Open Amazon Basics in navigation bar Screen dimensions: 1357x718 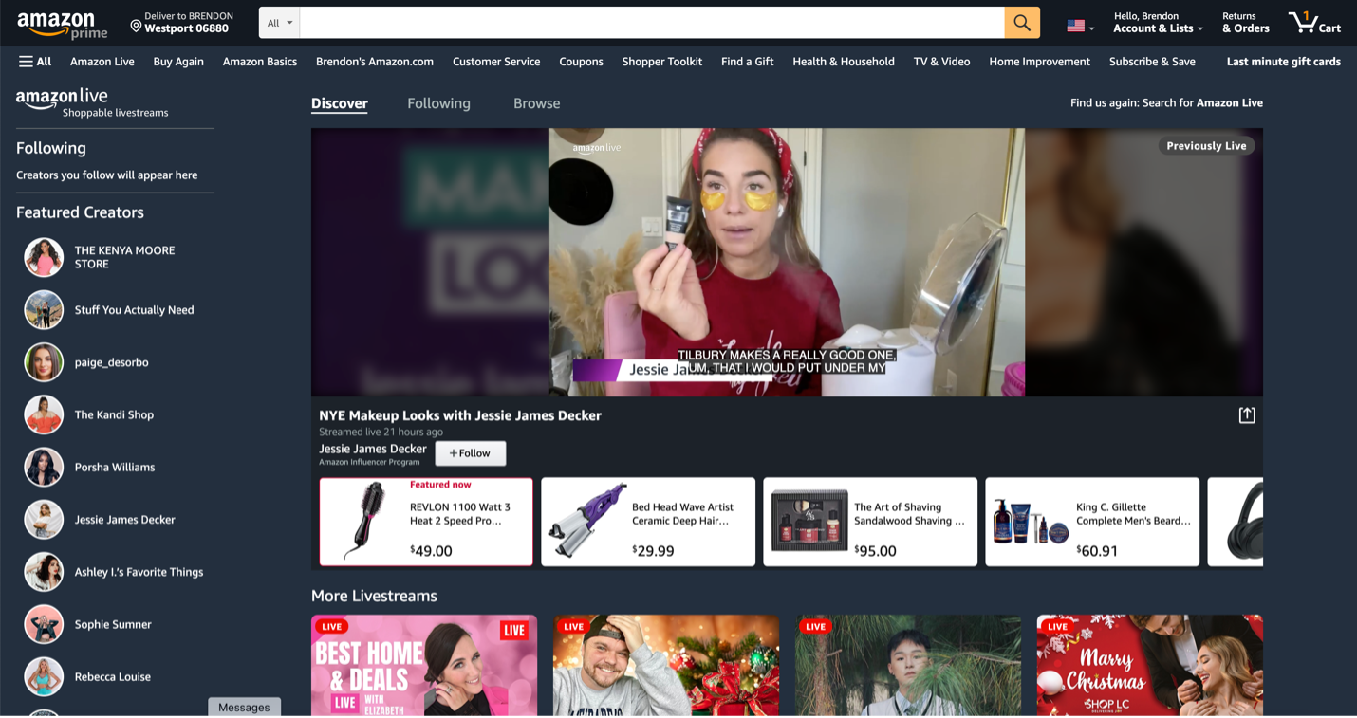[260, 62]
